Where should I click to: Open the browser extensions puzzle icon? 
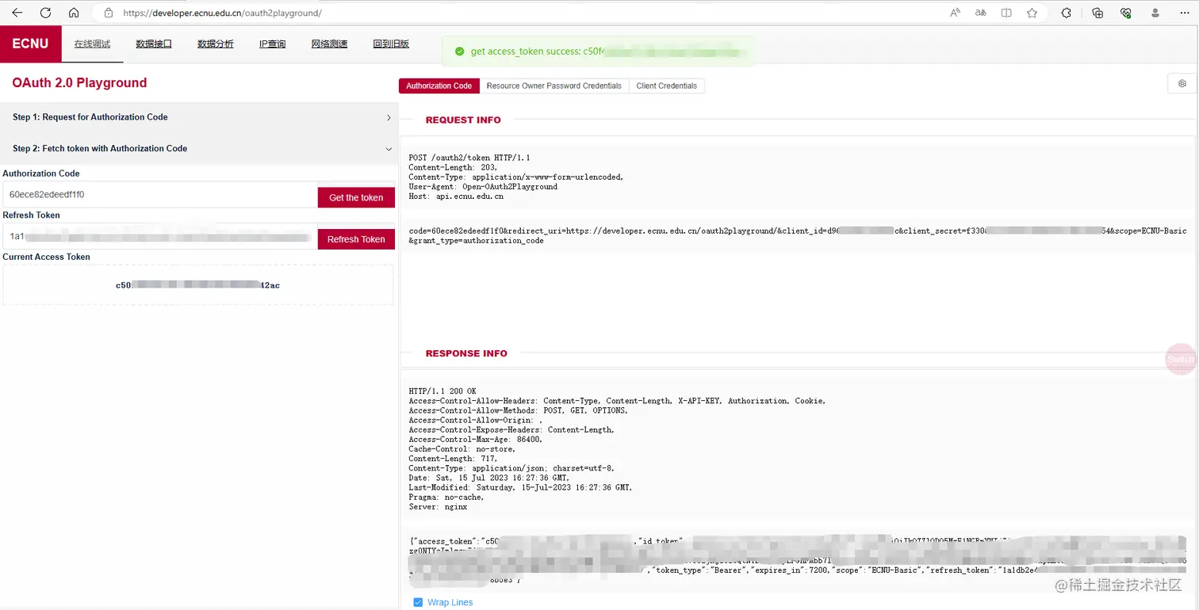coord(1067,13)
